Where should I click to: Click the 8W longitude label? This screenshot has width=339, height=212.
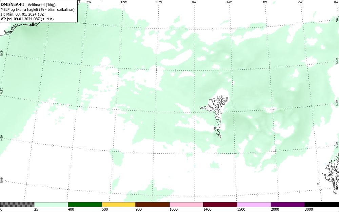194,2
